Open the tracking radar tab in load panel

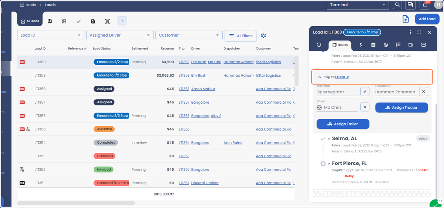[x=386, y=45]
